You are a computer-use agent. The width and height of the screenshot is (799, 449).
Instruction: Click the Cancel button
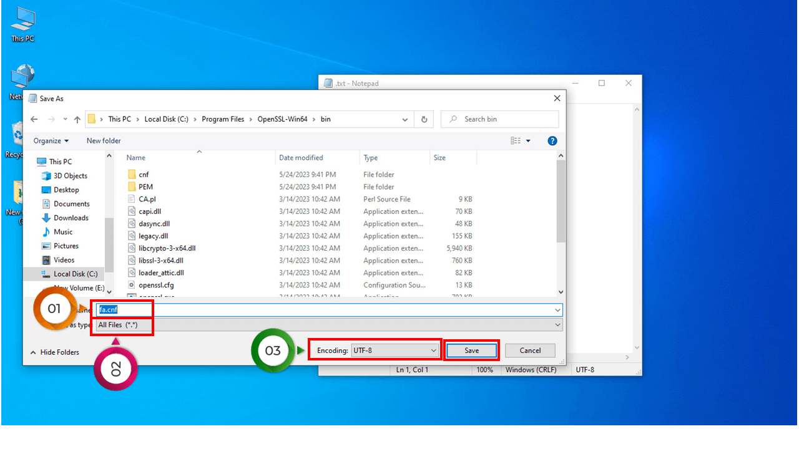pos(530,350)
